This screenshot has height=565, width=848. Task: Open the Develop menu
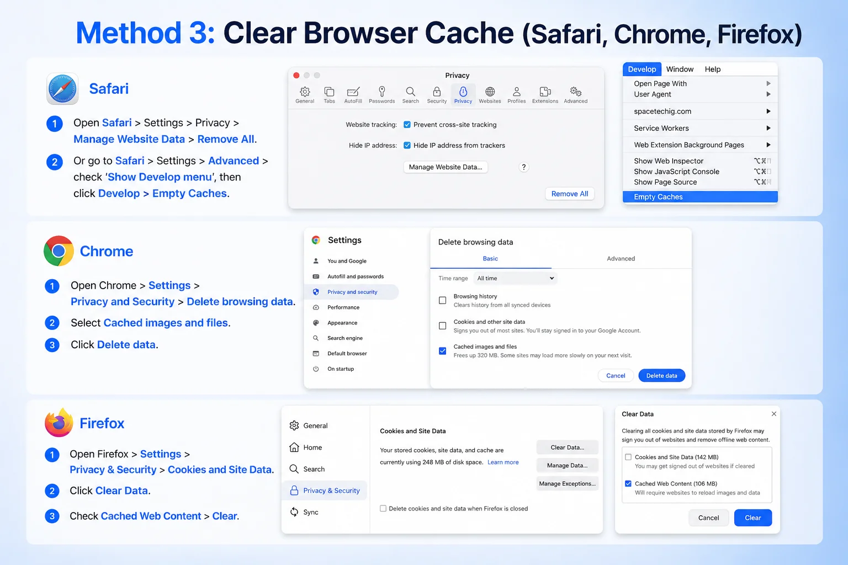642,69
